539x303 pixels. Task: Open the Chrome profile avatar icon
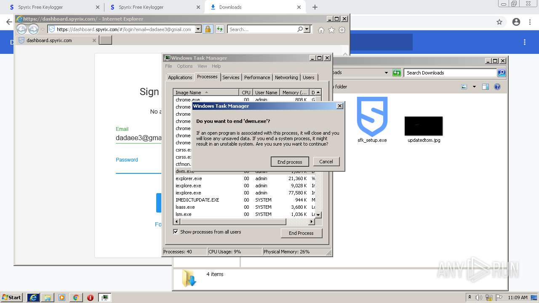pos(516,22)
